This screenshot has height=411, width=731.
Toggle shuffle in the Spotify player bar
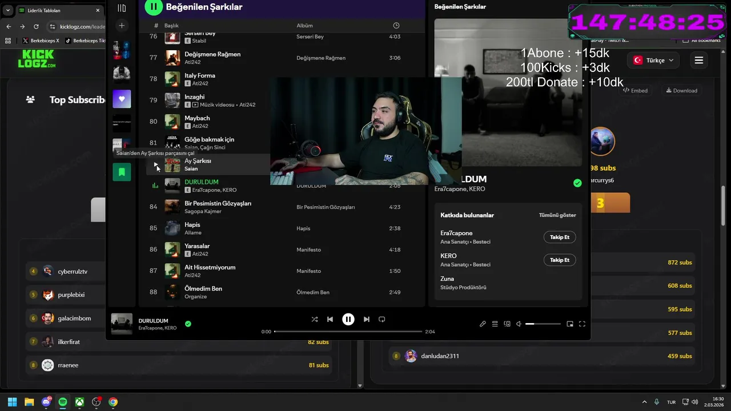315,319
